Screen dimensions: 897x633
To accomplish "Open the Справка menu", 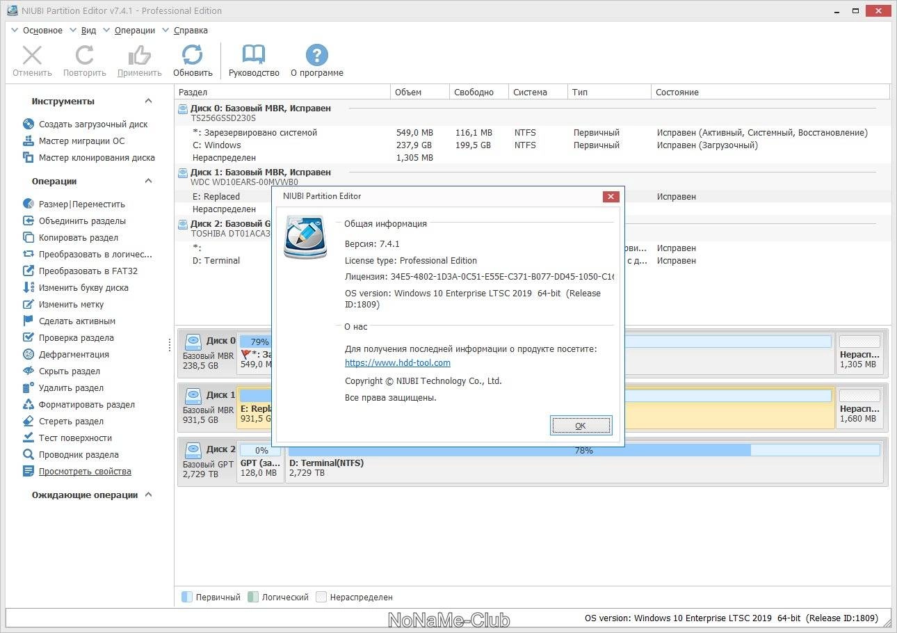I will point(191,31).
